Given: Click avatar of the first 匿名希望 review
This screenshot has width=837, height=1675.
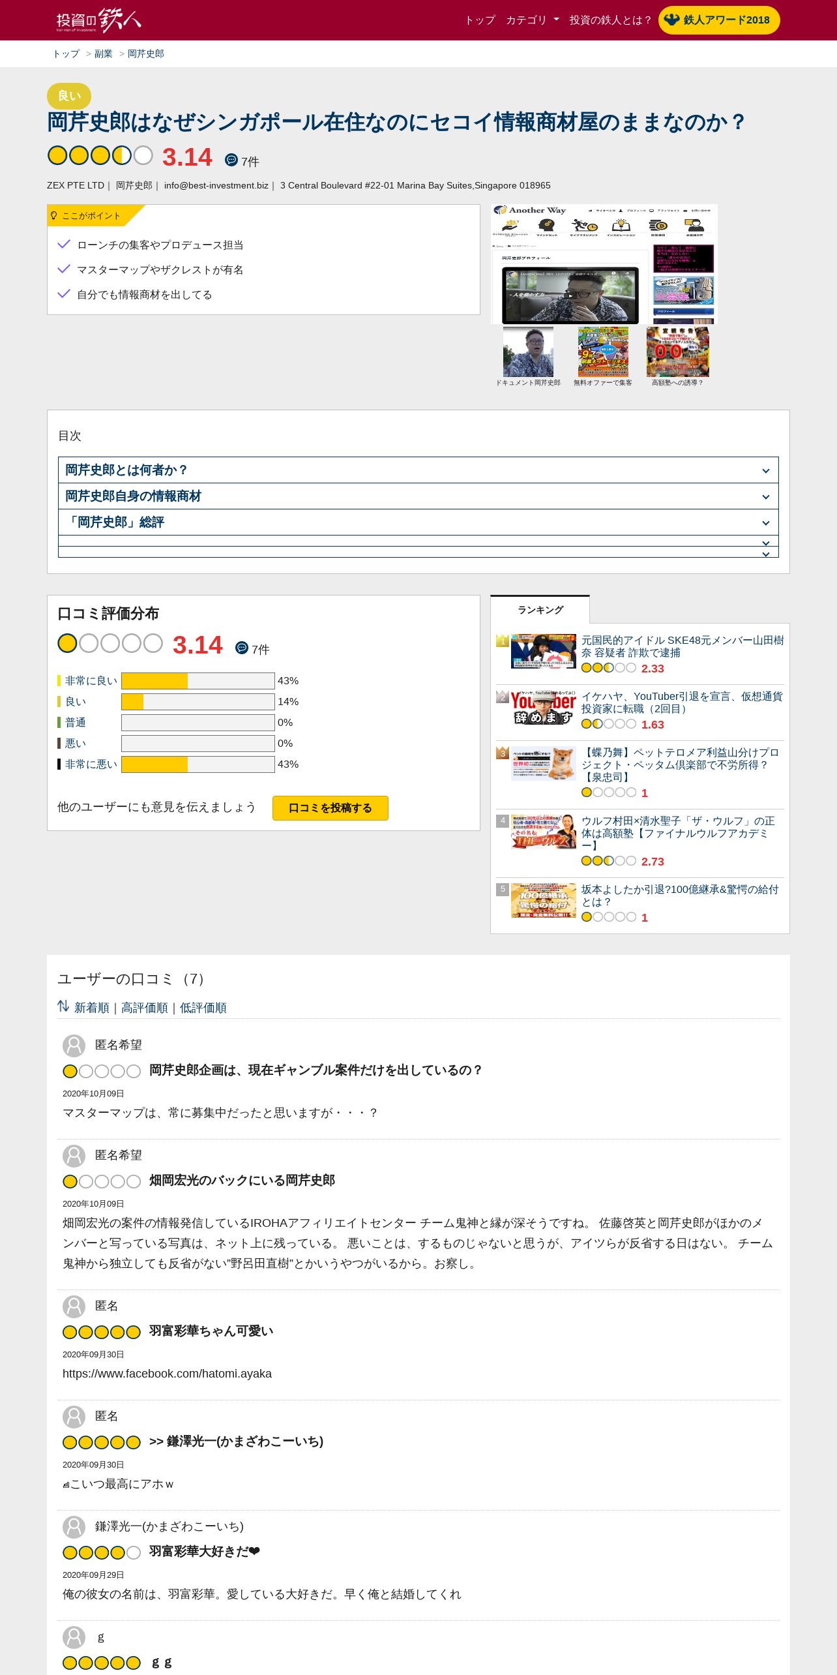Looking at the screenshot, I should pos(74,1046).
